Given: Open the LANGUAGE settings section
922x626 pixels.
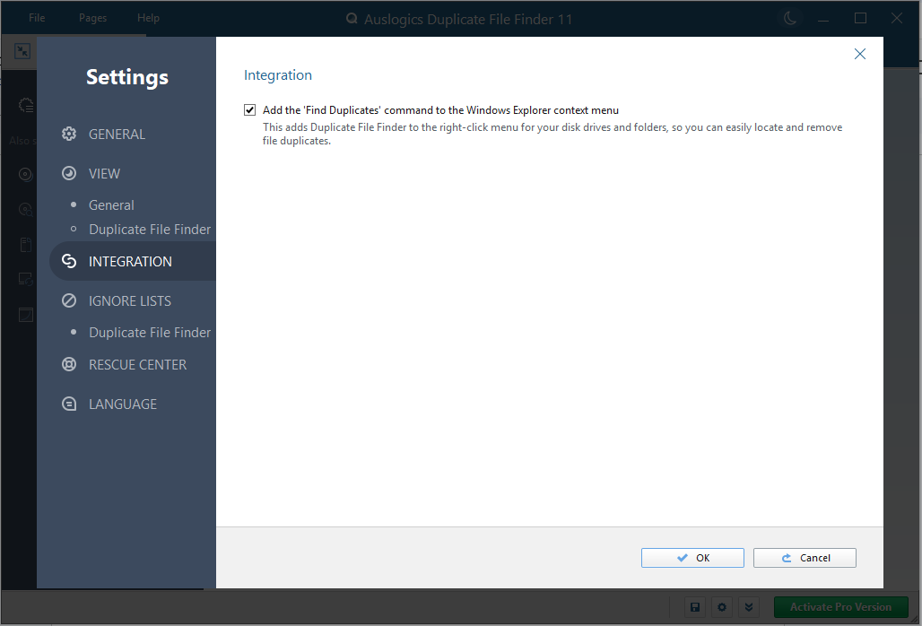Looking at the screenshot, I should 123,404.
